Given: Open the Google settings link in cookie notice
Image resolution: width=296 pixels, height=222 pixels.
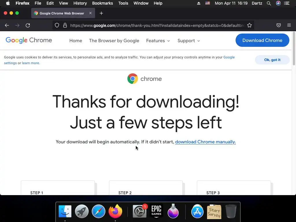Looking at the screenshot, I should 229,57.
